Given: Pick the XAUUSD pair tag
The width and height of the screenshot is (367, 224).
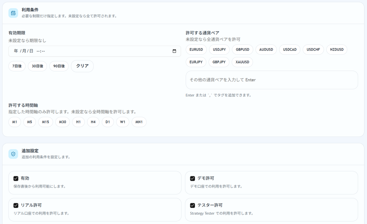Looking at the screenshot, I should click(x=242, y=62).
